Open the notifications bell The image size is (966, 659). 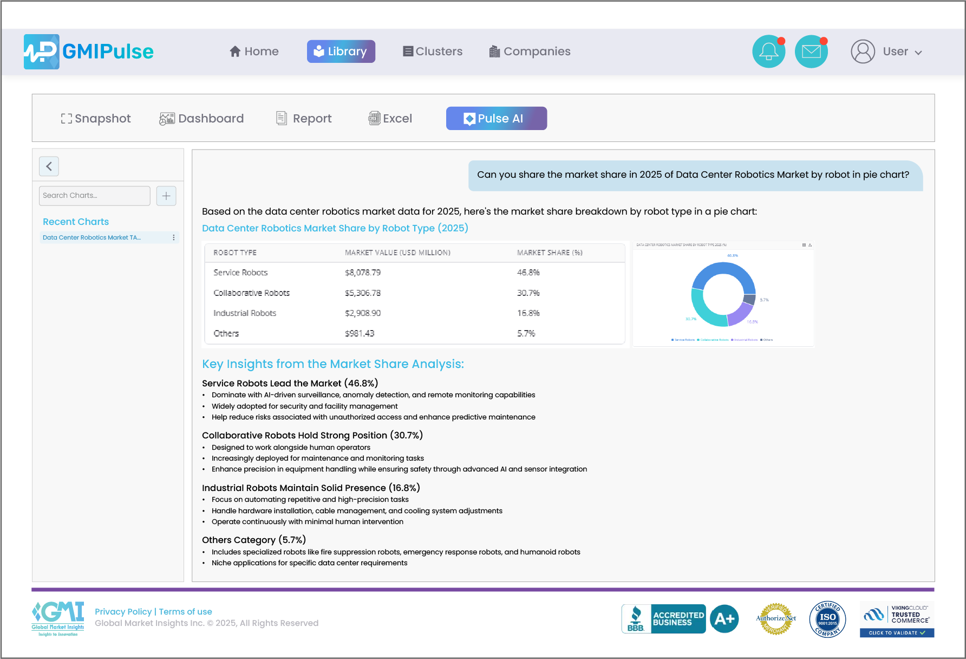pyautogui.click(x=768, y=51)
